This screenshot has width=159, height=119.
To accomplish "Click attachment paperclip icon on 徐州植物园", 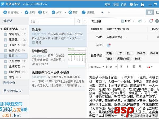I will point(33,64).
